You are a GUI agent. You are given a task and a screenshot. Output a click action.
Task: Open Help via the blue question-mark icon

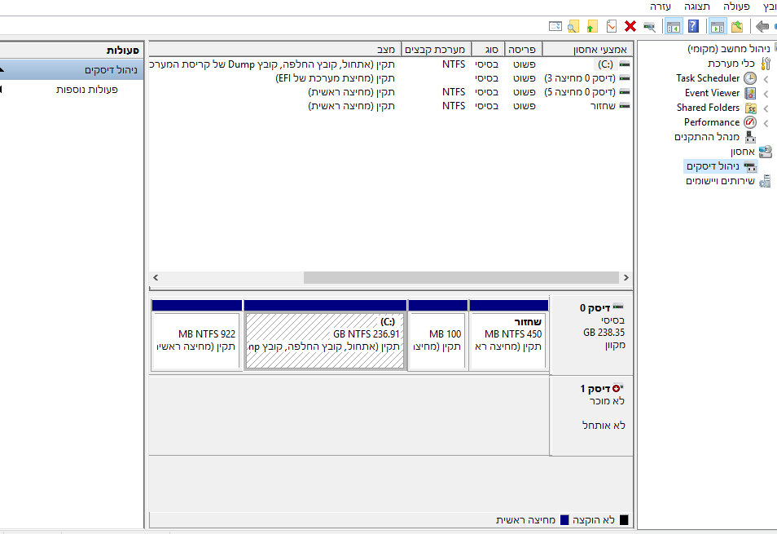tap(693, 26)
